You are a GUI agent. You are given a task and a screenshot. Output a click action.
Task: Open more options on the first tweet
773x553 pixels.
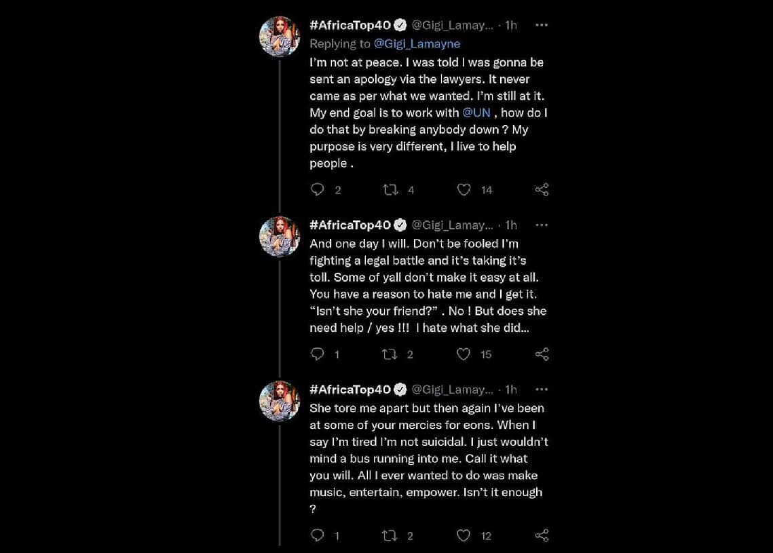tap(541, 25)
